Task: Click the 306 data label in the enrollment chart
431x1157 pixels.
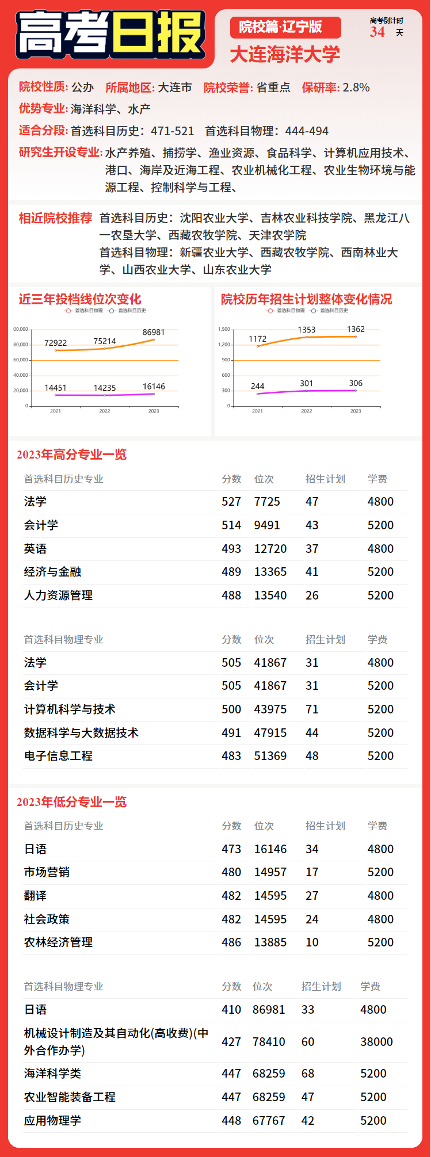Action: click(356, 383)
